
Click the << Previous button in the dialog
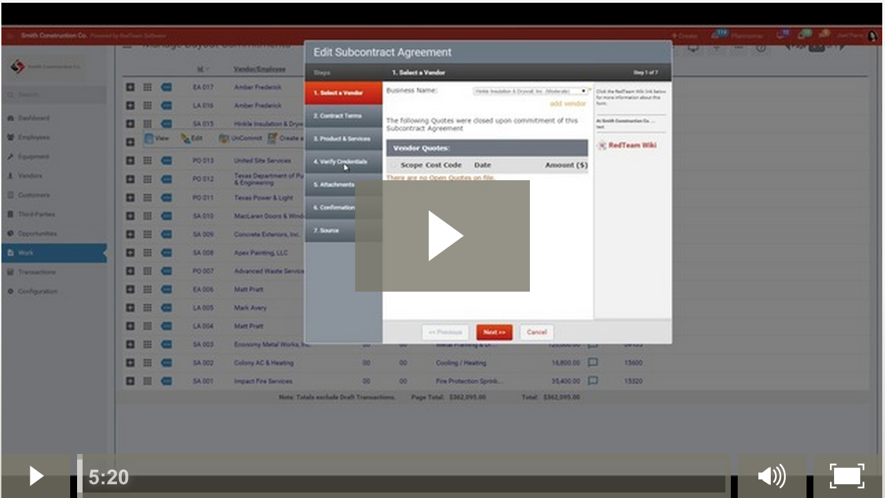tap(445, 332)
